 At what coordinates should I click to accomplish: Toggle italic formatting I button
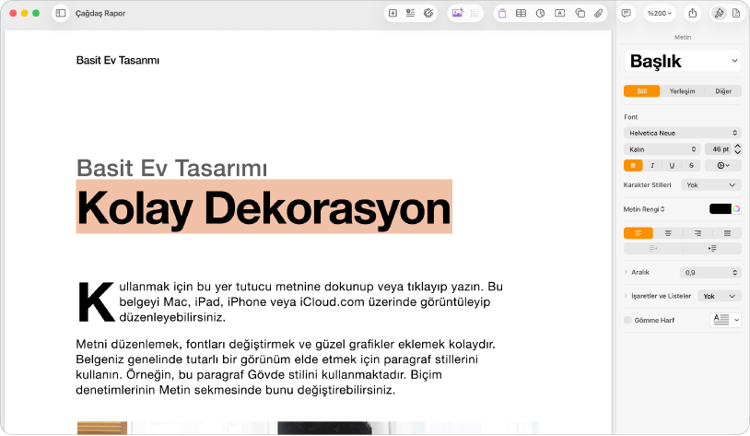tap(652, 166)
